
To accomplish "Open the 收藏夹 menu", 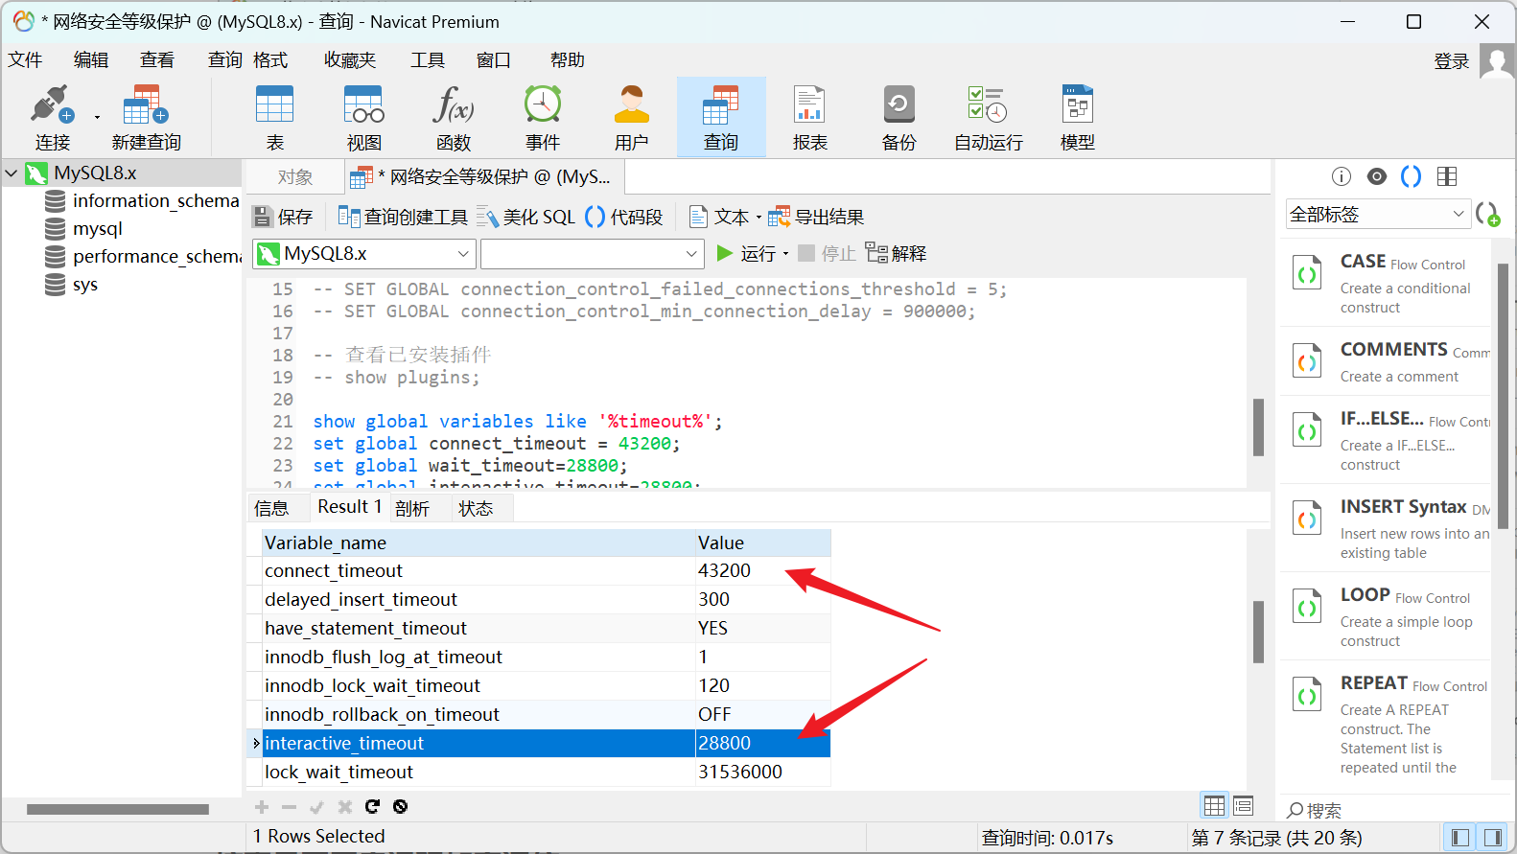I will coord(349,60).
